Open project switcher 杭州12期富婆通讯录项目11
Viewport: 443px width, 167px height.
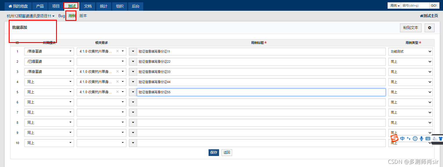tap(31, 16)
